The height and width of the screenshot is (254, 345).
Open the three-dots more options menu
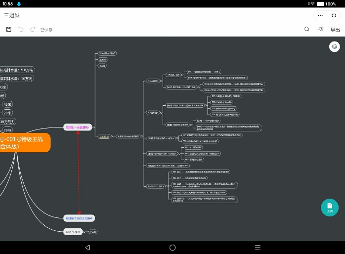[x=320, y=15]
